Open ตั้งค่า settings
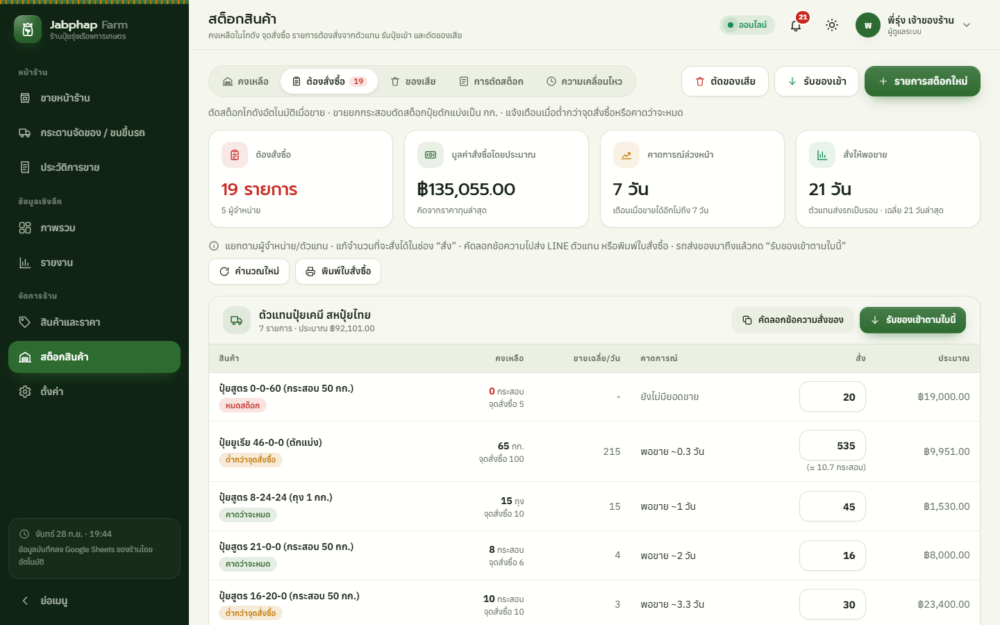Screen dimensions: 1000x625 coord(94,392)
